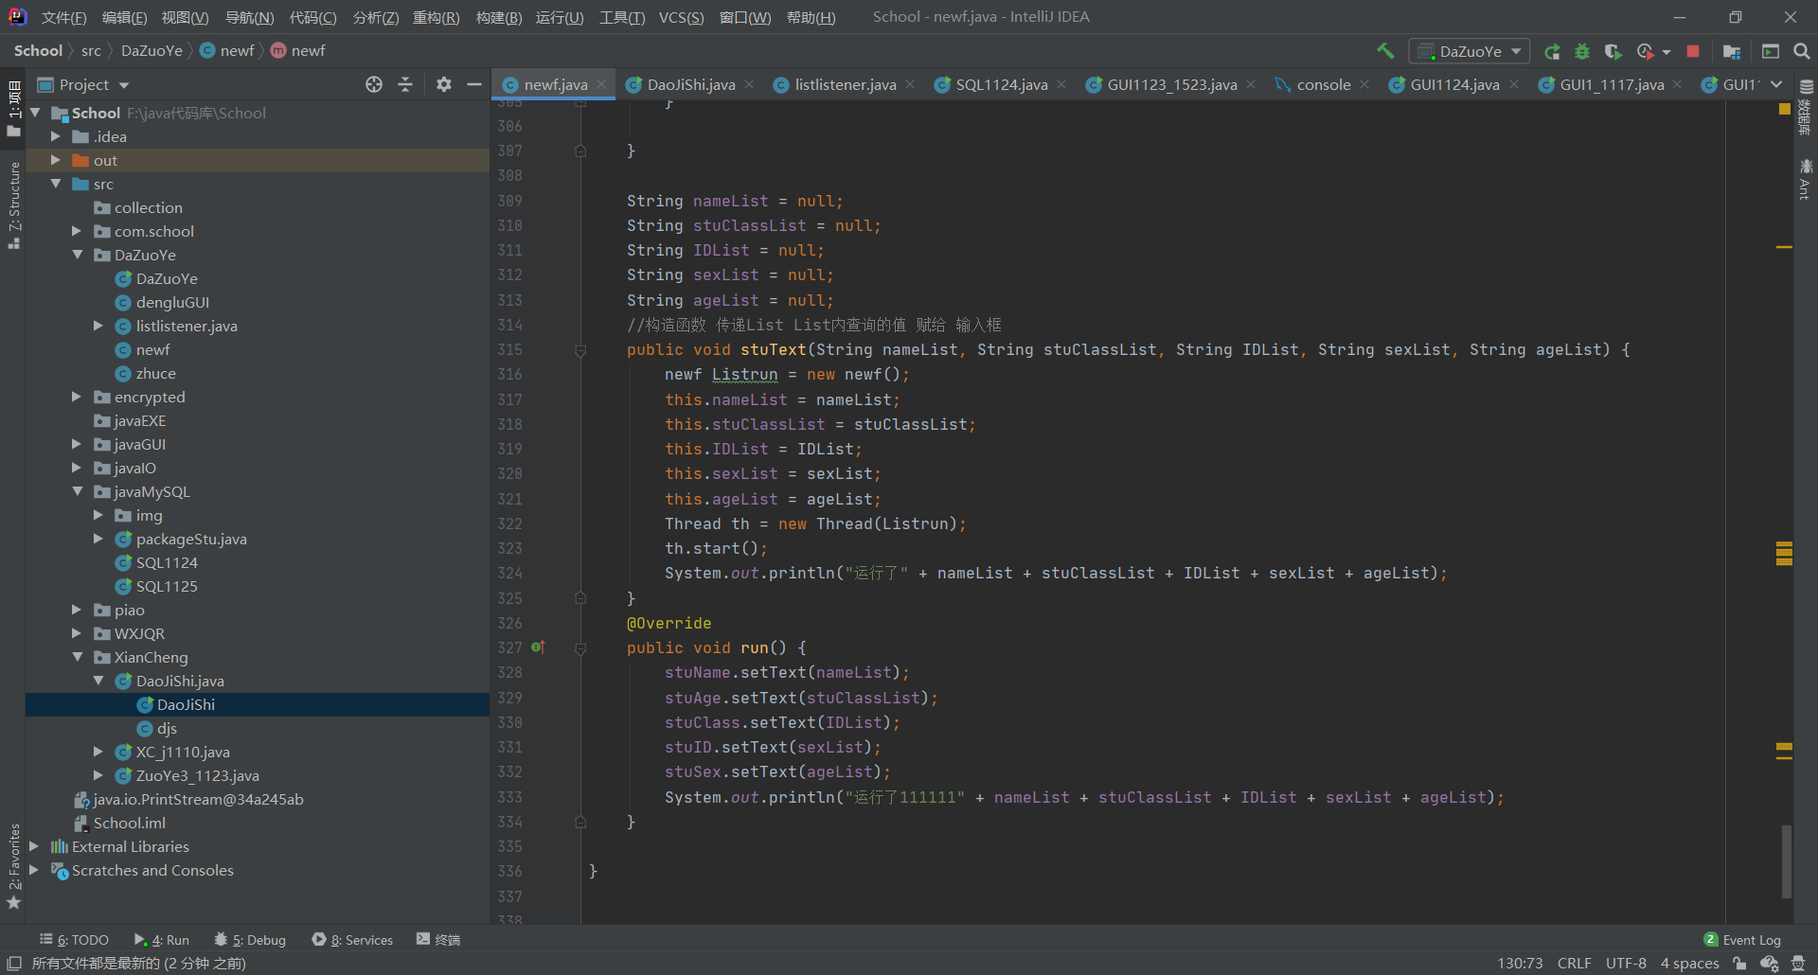Click the 130:73 caret position widget
Image resolution: width=1818 pixels, height=975 pixels.
coord(1520,964)
